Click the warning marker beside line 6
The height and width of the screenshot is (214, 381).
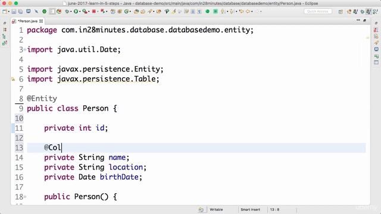[13, 79]
